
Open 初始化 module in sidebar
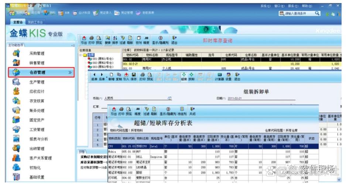coord(35,167)
